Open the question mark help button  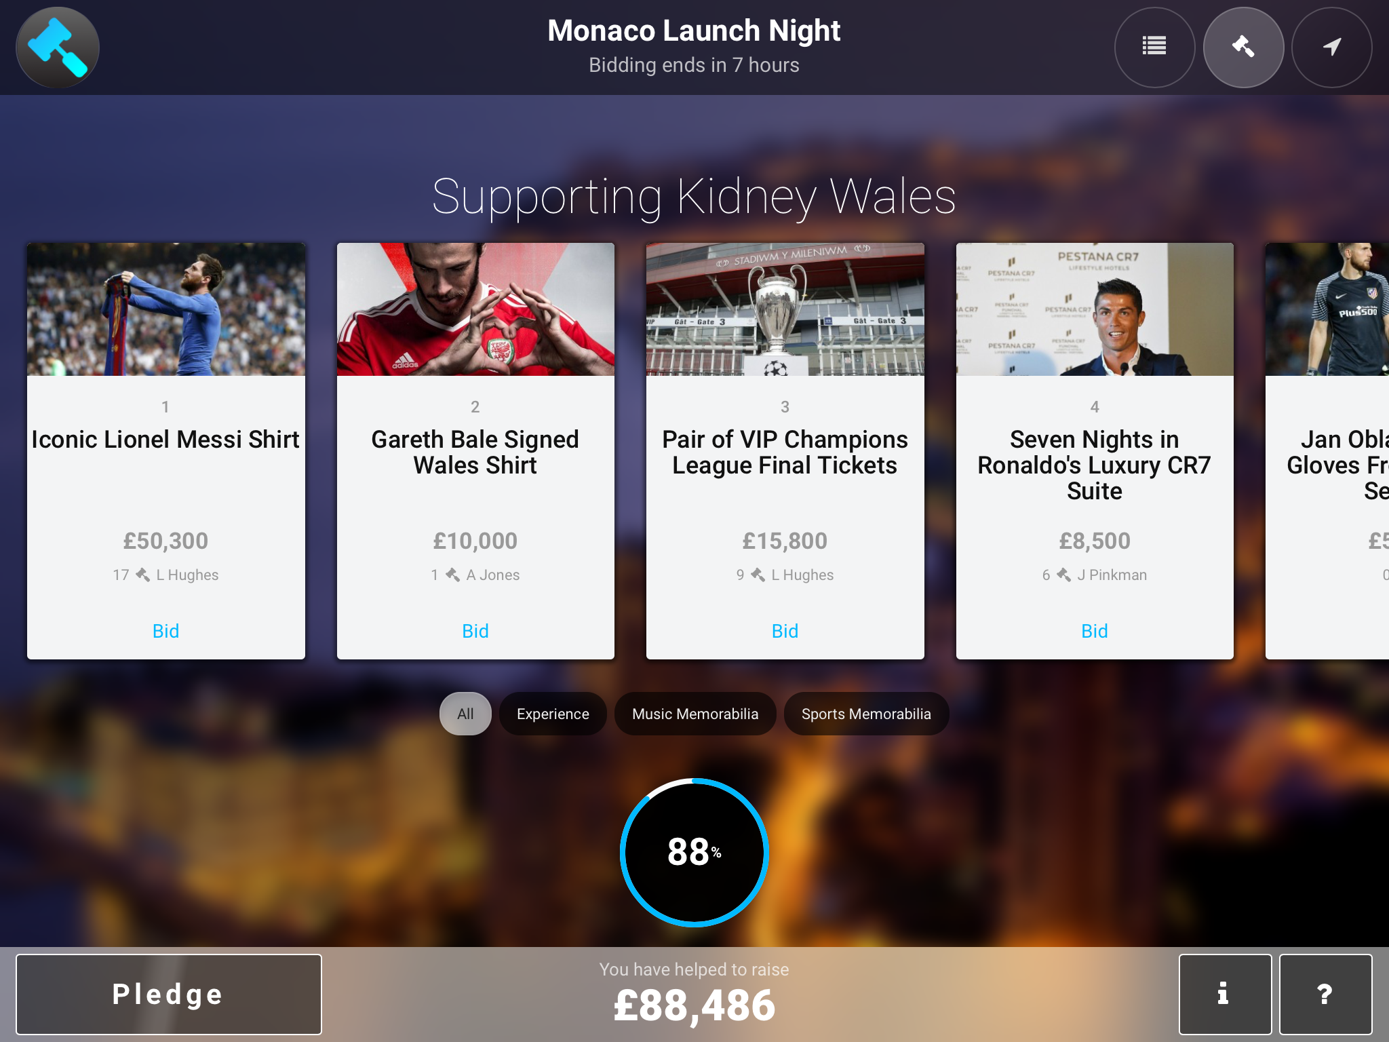(x=1325, y=994)
